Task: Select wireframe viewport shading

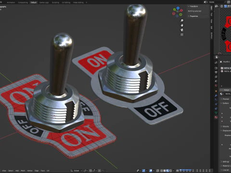Action: (x=162, y=171)
